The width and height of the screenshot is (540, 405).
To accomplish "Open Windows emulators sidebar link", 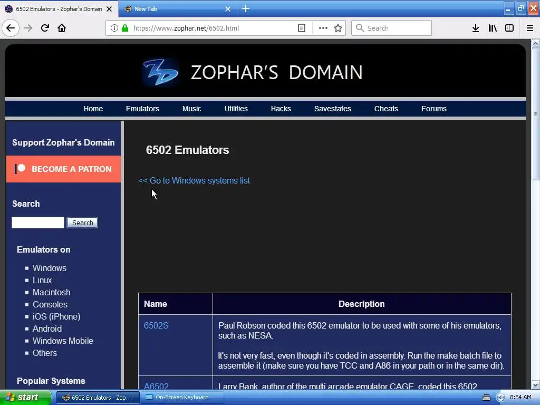I will pos(50,268).
